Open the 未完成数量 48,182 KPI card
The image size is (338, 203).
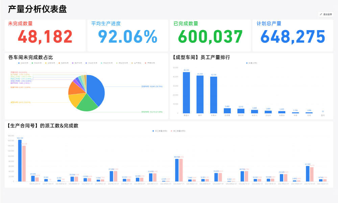45,36
